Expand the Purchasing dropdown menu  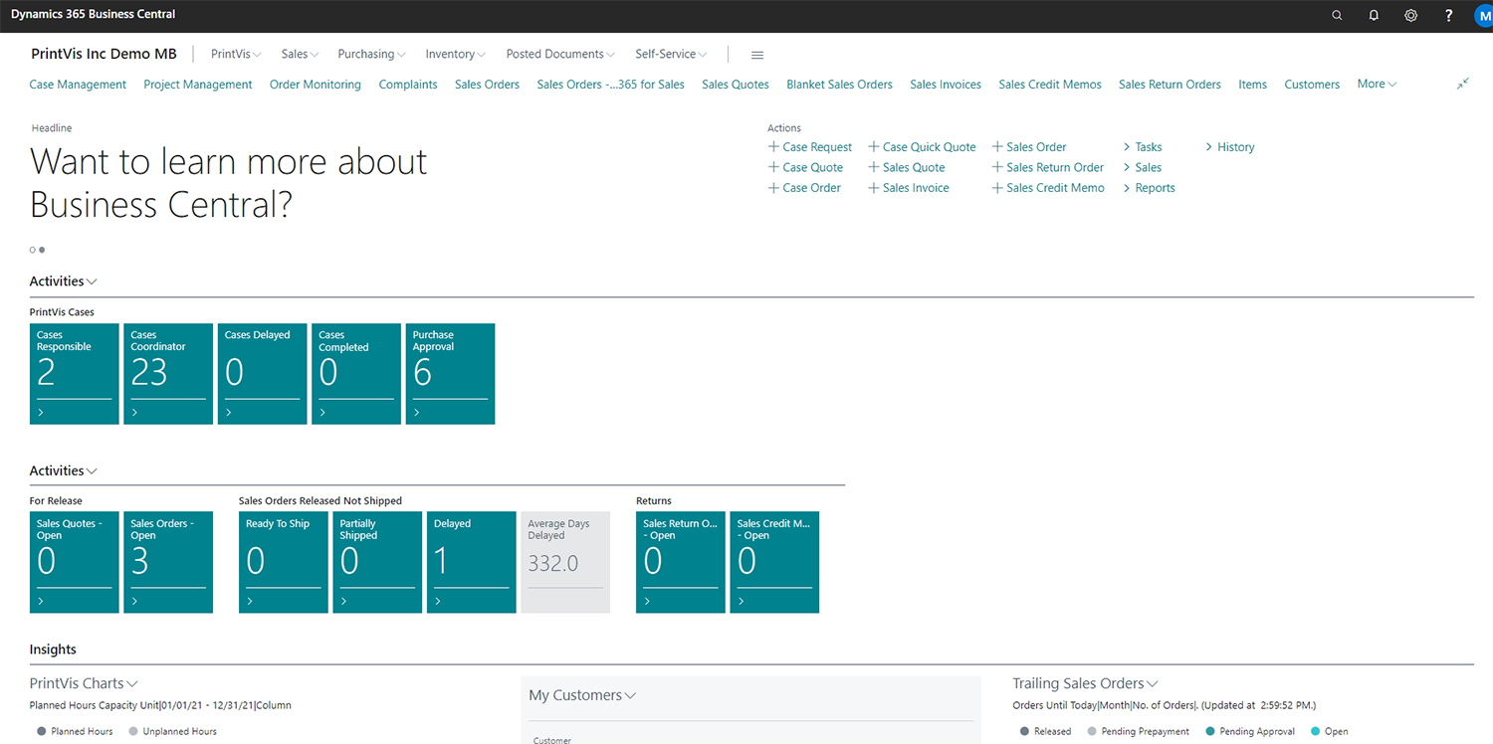pyautogui.click(x=371, y=54)
